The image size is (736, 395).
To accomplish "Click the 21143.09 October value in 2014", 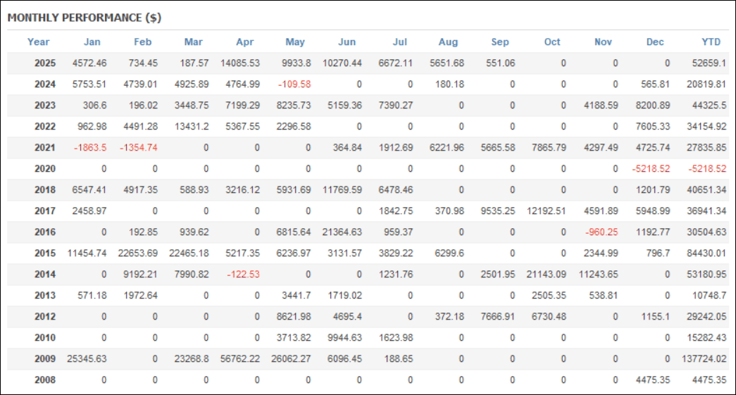I will tap(545, 275).
